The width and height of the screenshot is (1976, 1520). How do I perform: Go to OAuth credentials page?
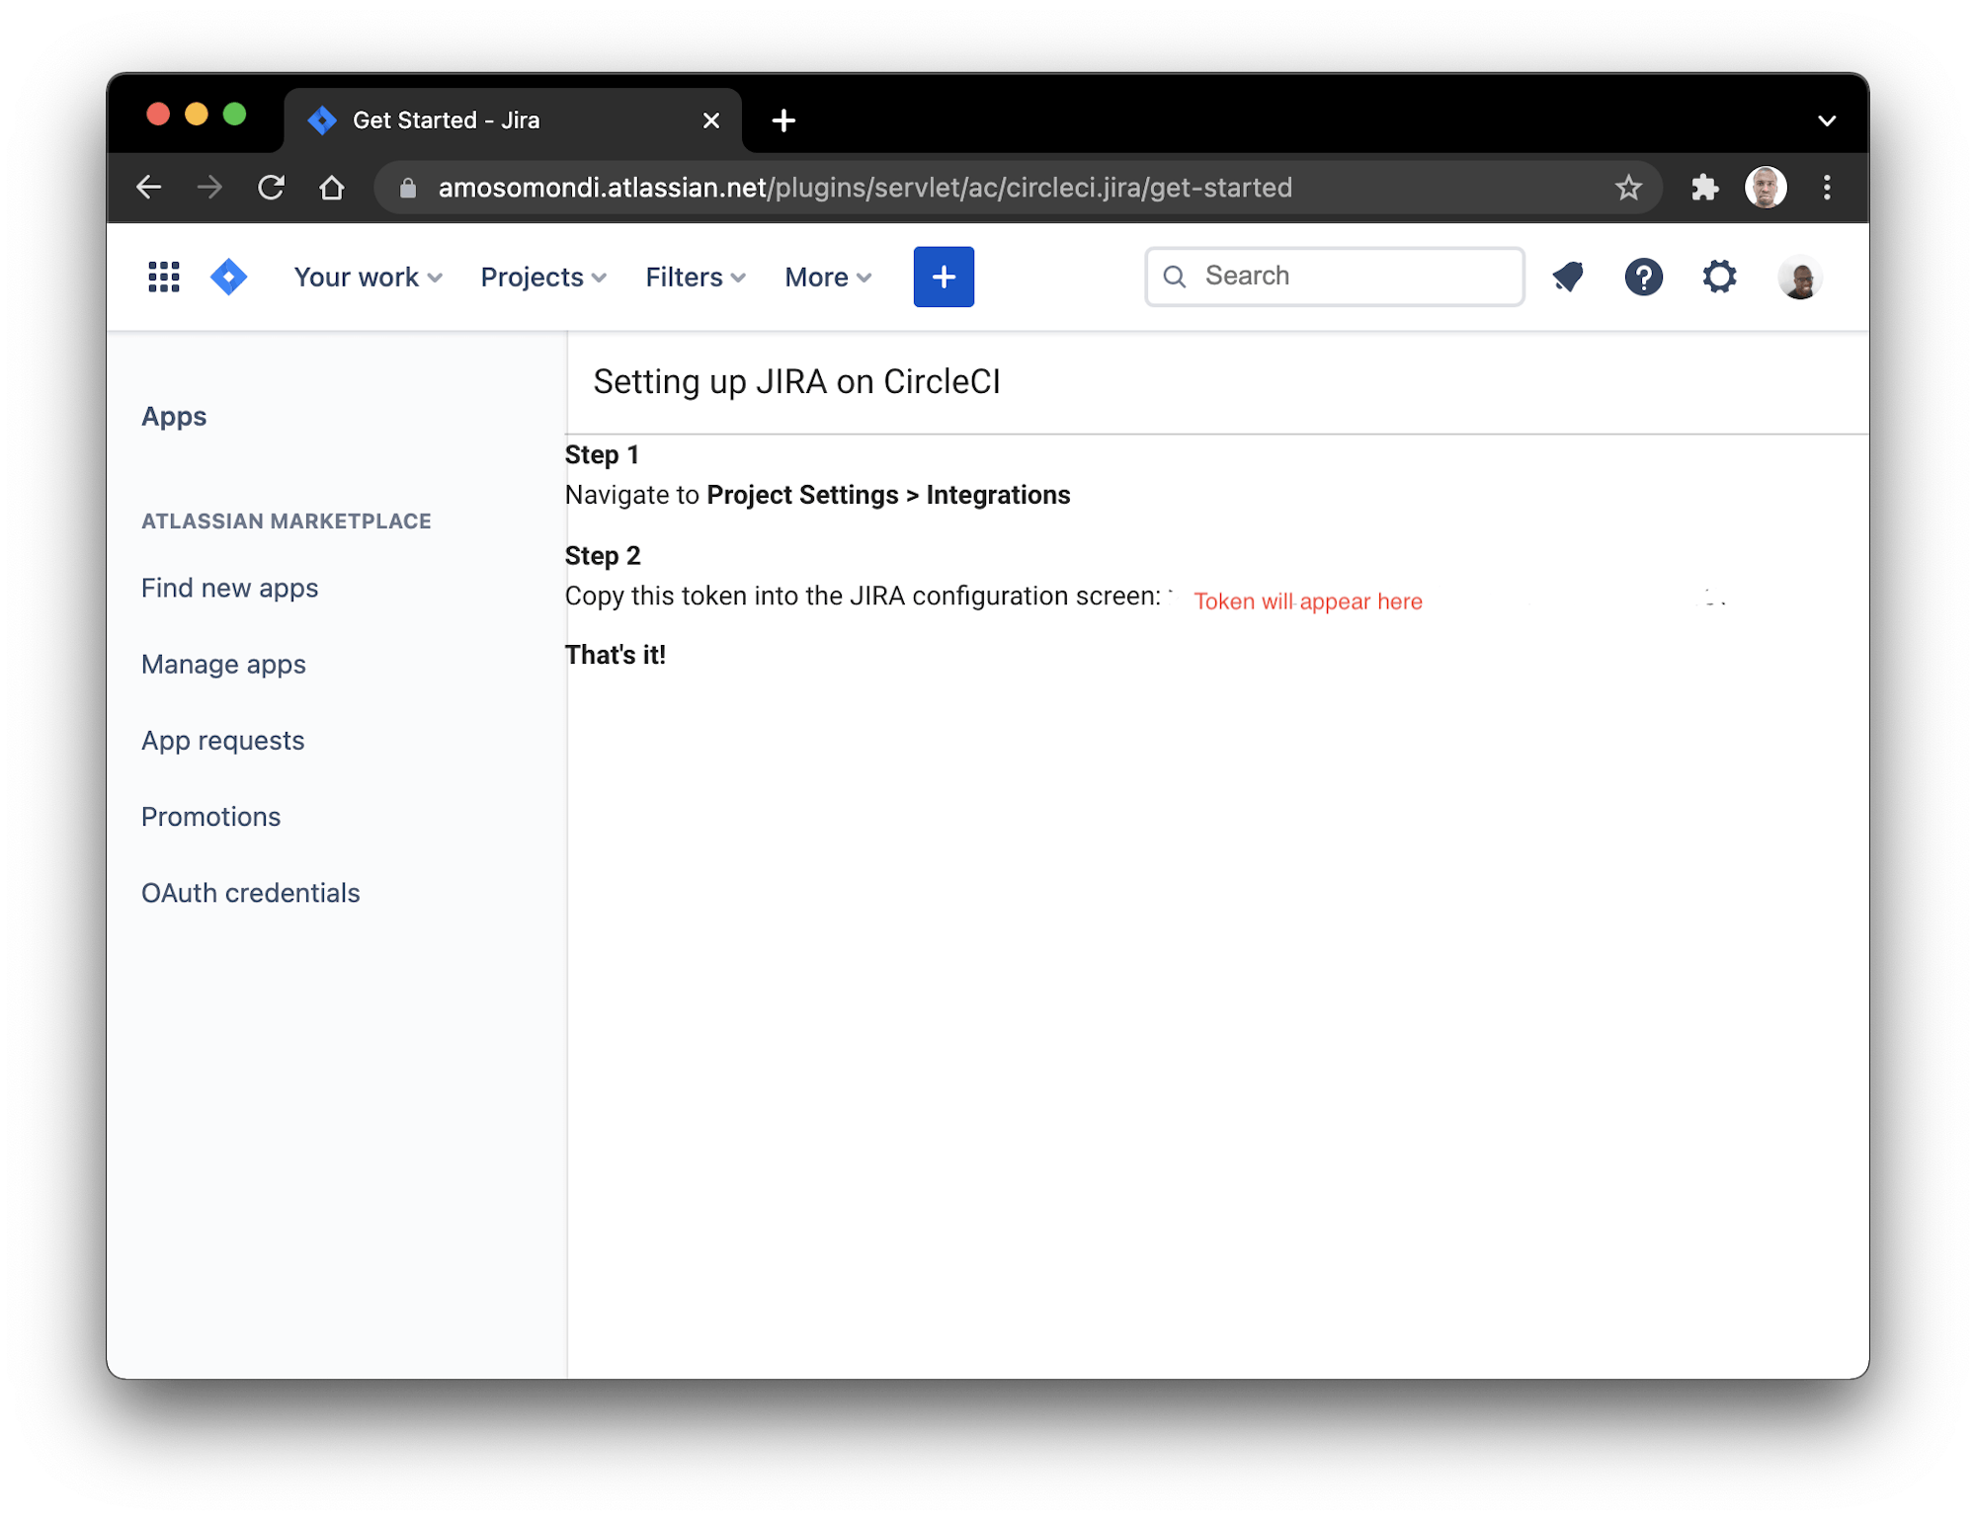[251, 892]
